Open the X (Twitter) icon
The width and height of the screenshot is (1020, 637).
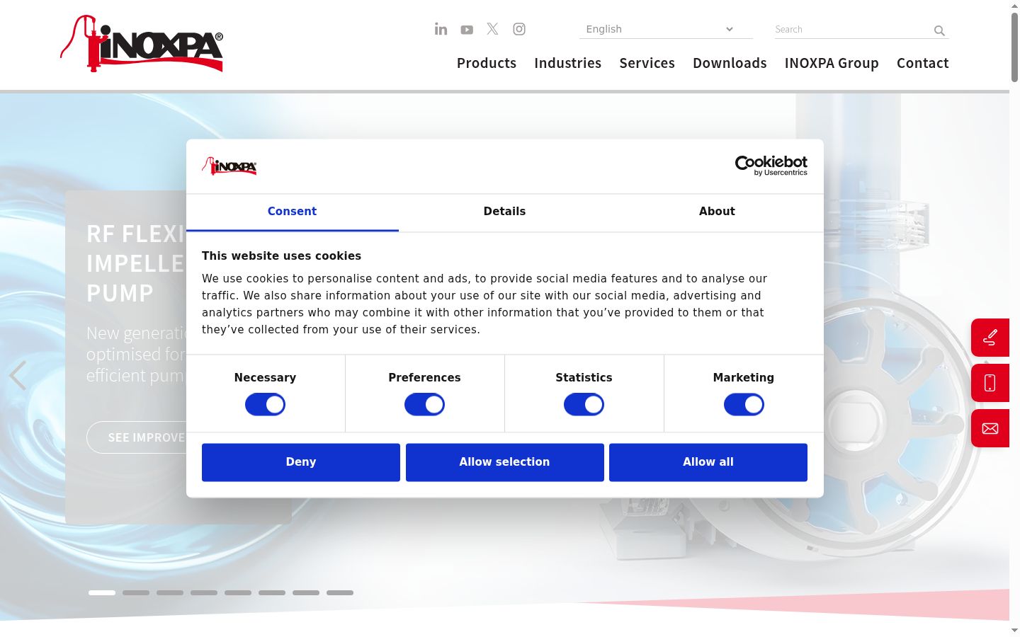pos(492,29)
